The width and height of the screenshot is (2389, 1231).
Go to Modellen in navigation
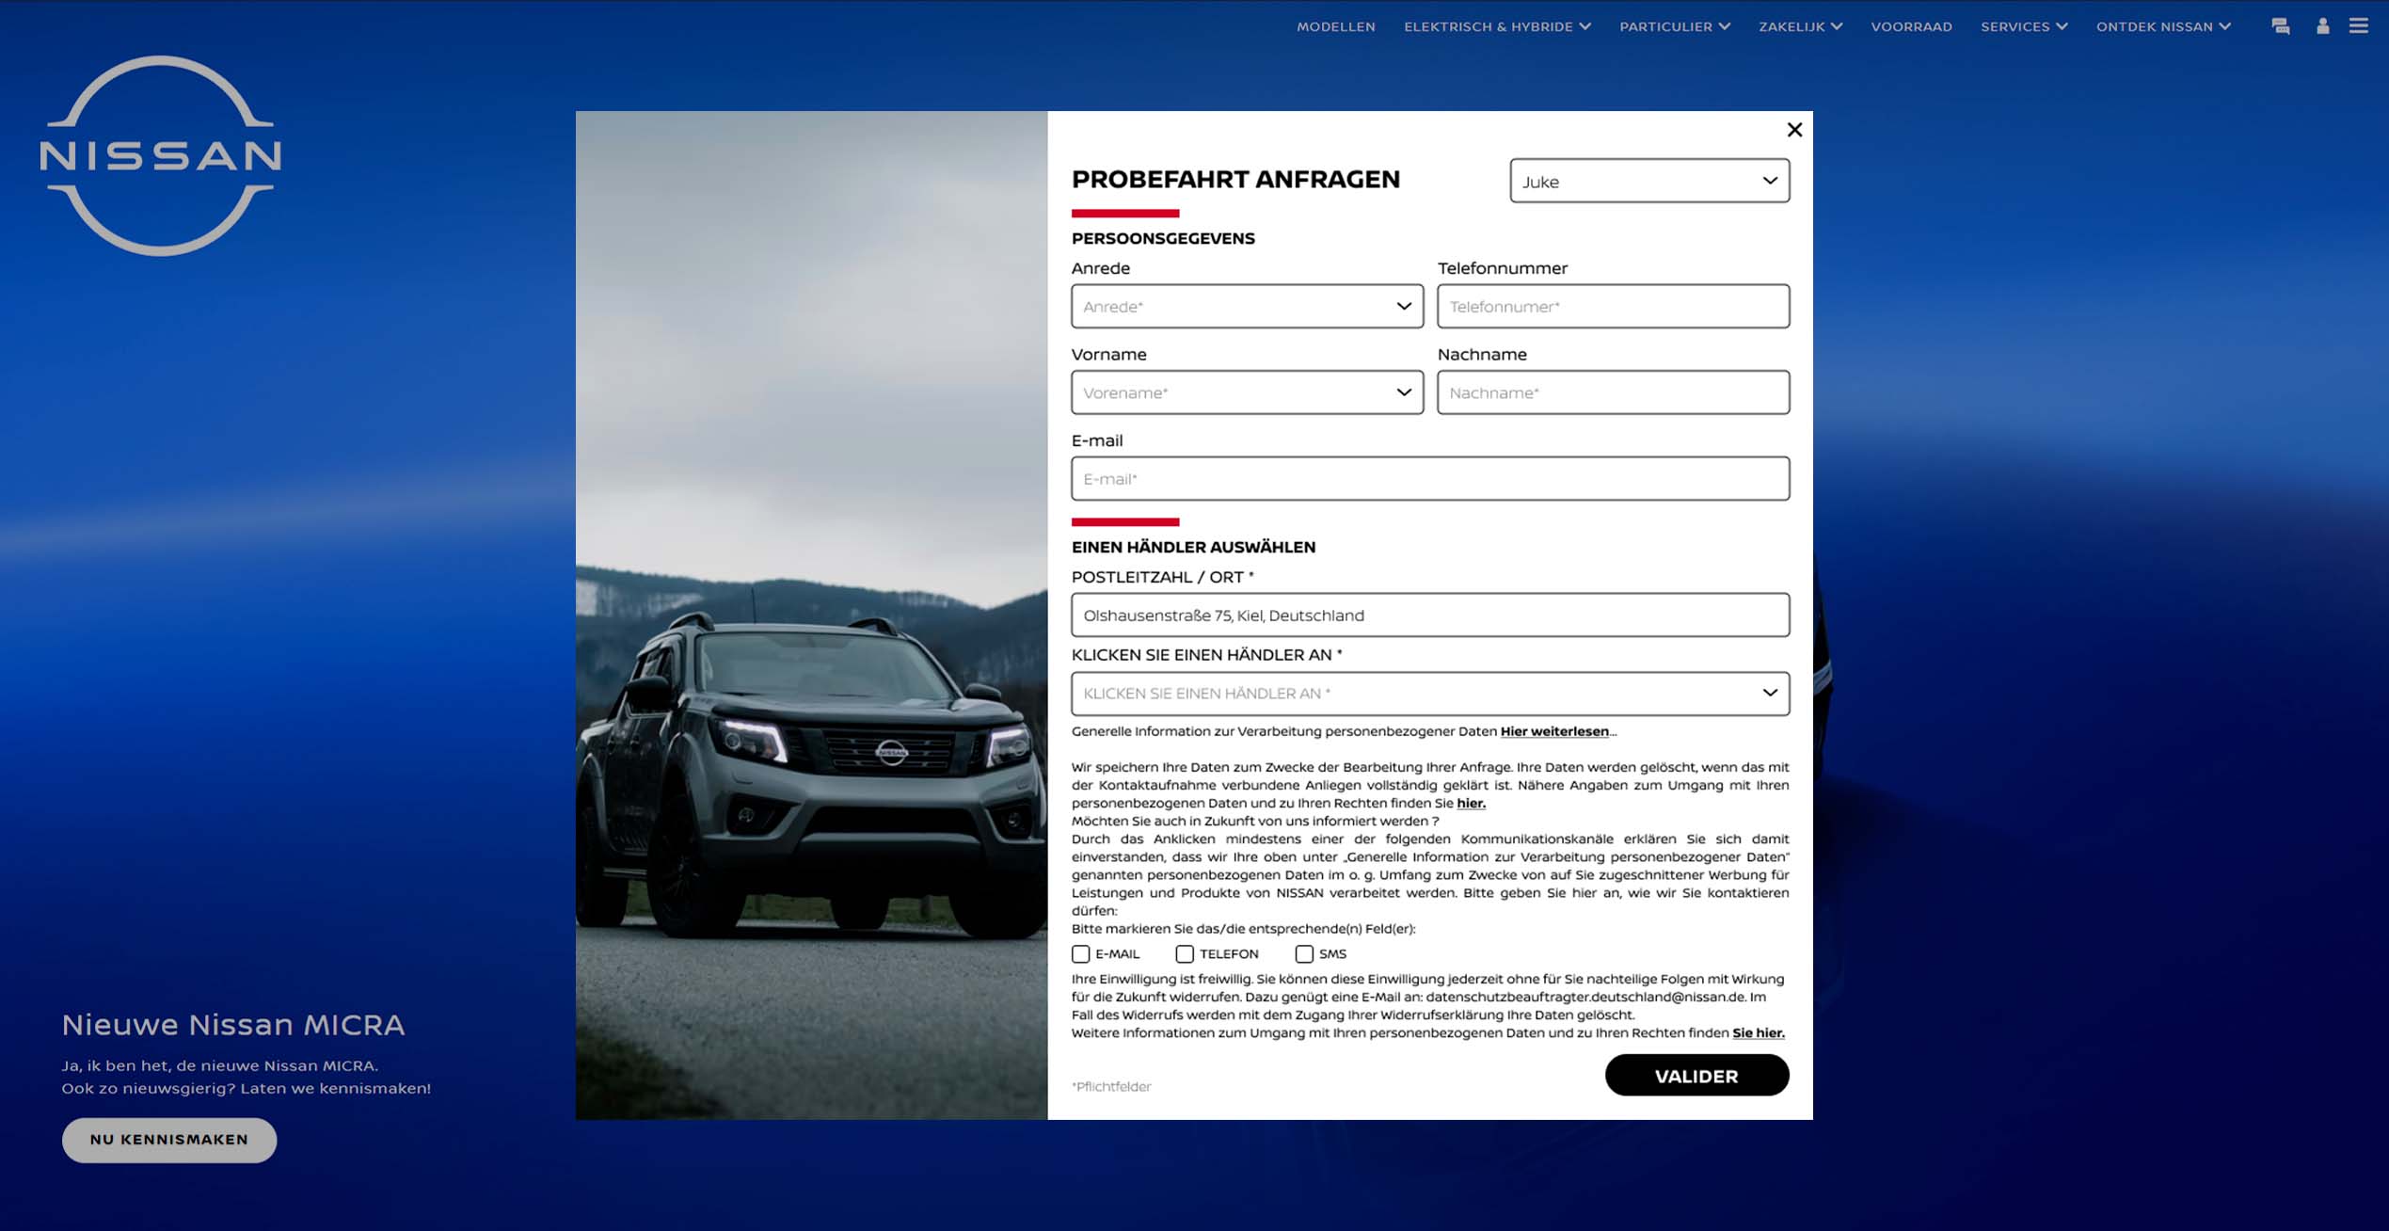coord(1336,26)
